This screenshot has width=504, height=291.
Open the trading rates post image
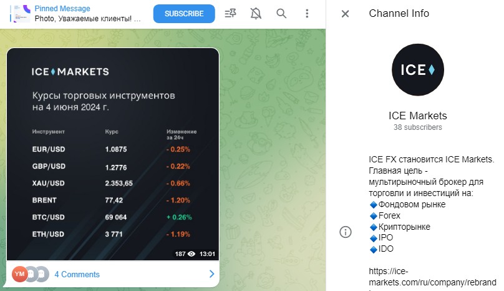(x=113, y=154)
